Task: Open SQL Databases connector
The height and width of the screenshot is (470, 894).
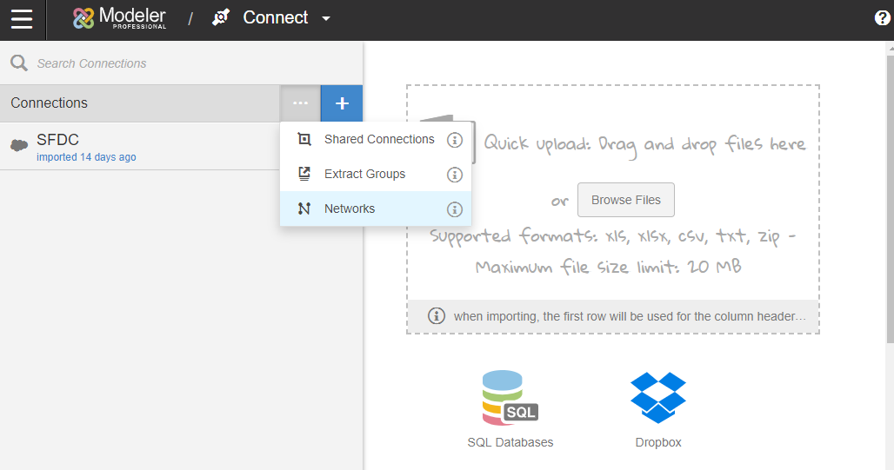Action: click(510, 408)
